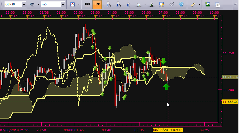This screenshot has width=239, height=133.
Task: Click the grey eye refresh icon
Action: (172, 4)
